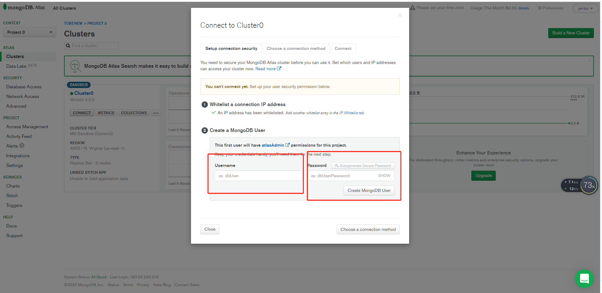
Task: Open the footer Atlas Blog link
Action: pyautogui.click(x=162, y=285)
